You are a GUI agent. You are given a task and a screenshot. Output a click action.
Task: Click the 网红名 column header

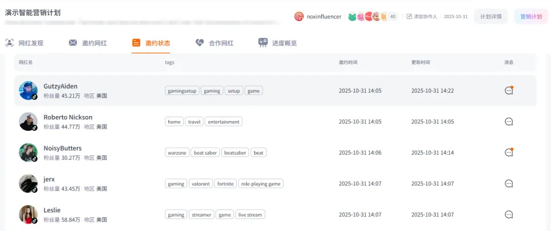pos(26,62)
